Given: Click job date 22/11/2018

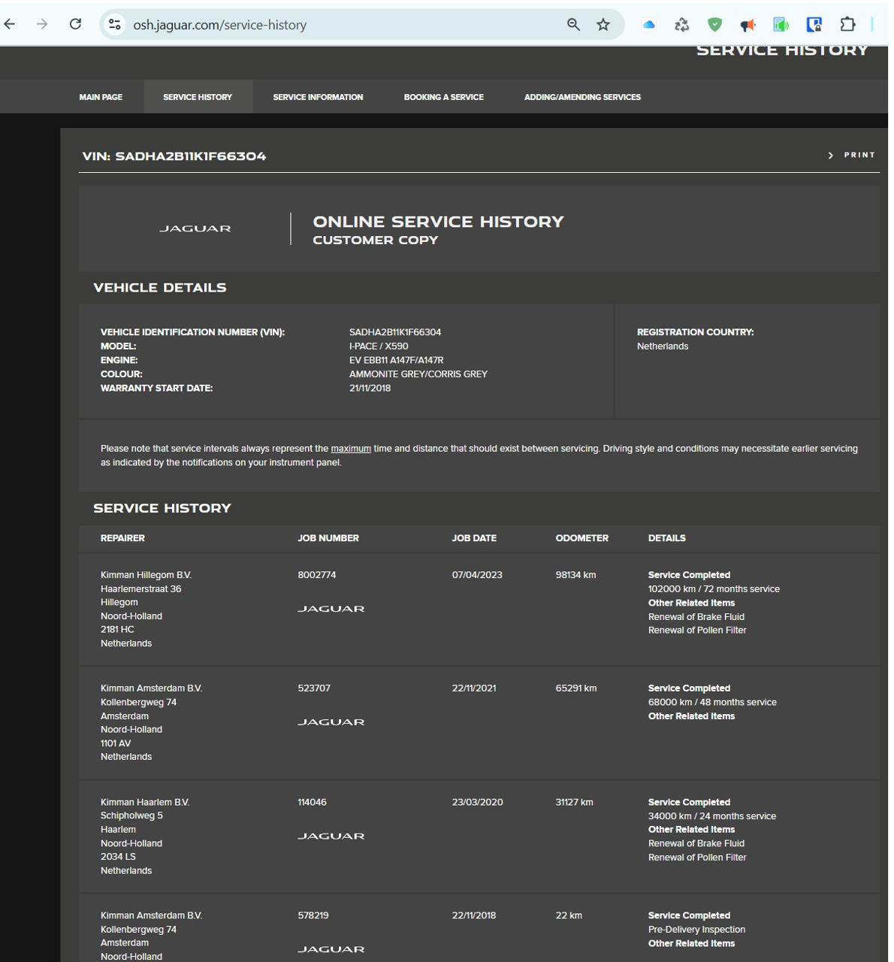Looking at the screenshot, I should pyautogui.click(x=474, y=916).
